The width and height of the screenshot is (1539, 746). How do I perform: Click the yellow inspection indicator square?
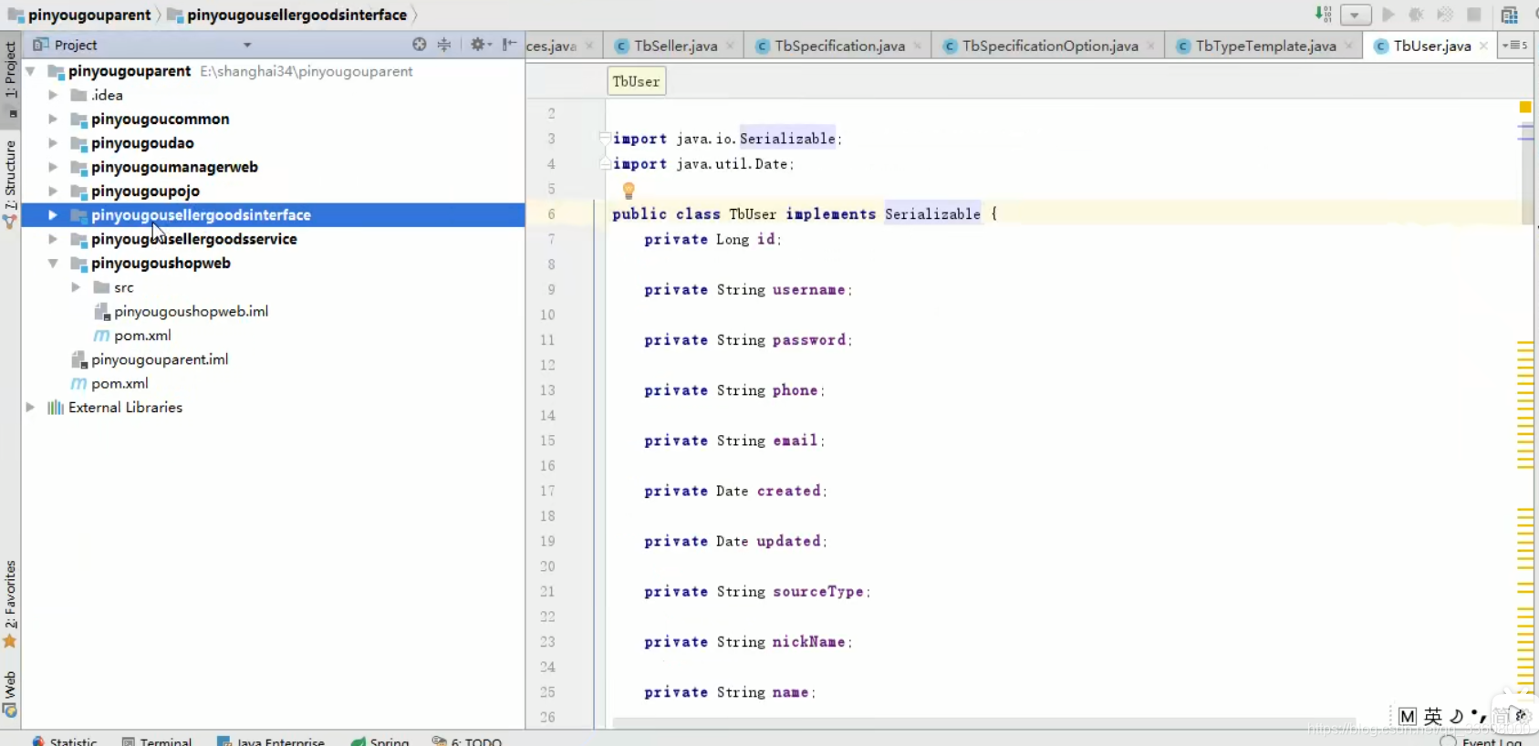point(1524,108)
